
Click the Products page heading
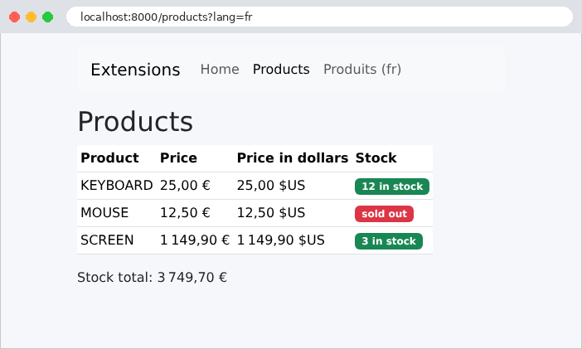pos(135,121)
